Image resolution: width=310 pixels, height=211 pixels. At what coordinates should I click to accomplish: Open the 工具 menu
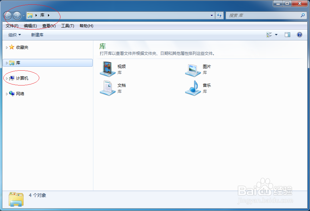[67, 26]
